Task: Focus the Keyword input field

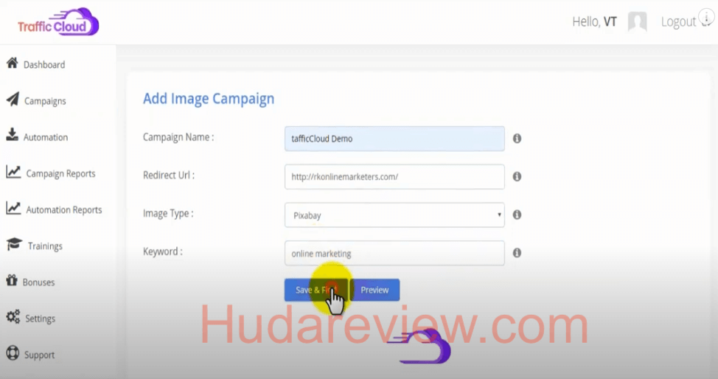Action: (394, 253)
